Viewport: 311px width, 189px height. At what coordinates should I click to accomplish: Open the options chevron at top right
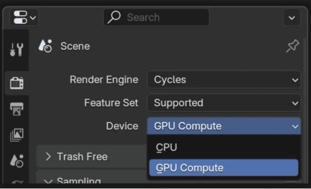pyautogui.click(x=291, y=18)
